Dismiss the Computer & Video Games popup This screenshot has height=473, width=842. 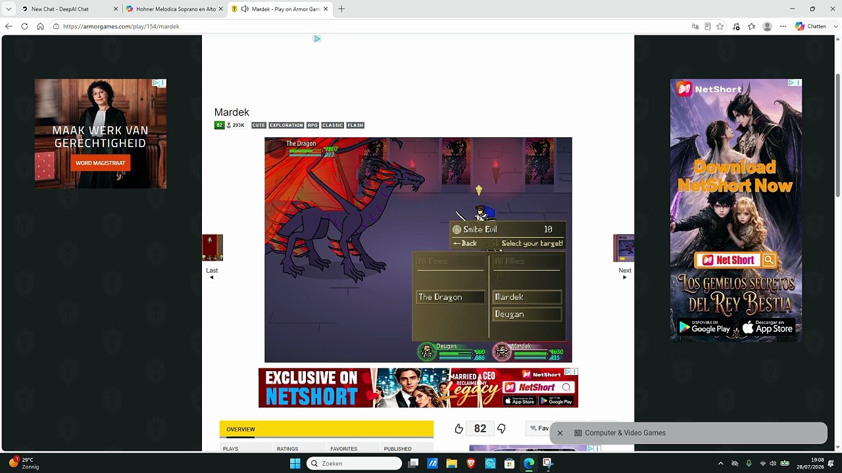pyautogui.click(x=560, y=433)
